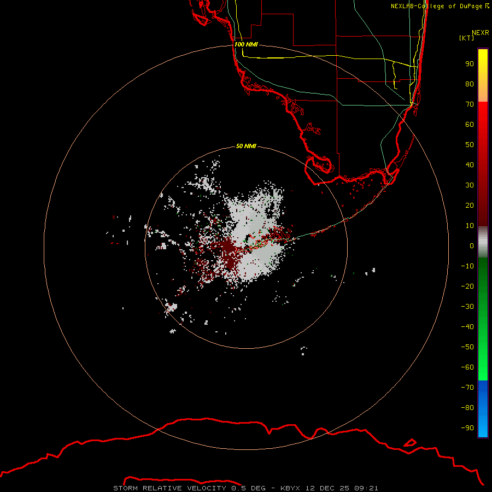Click the 20 value on the velocity scale

pos(470,205)
